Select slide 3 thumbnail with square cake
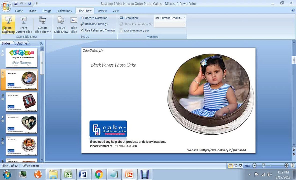This screenshot has height=180, width=296. point(21,102)
